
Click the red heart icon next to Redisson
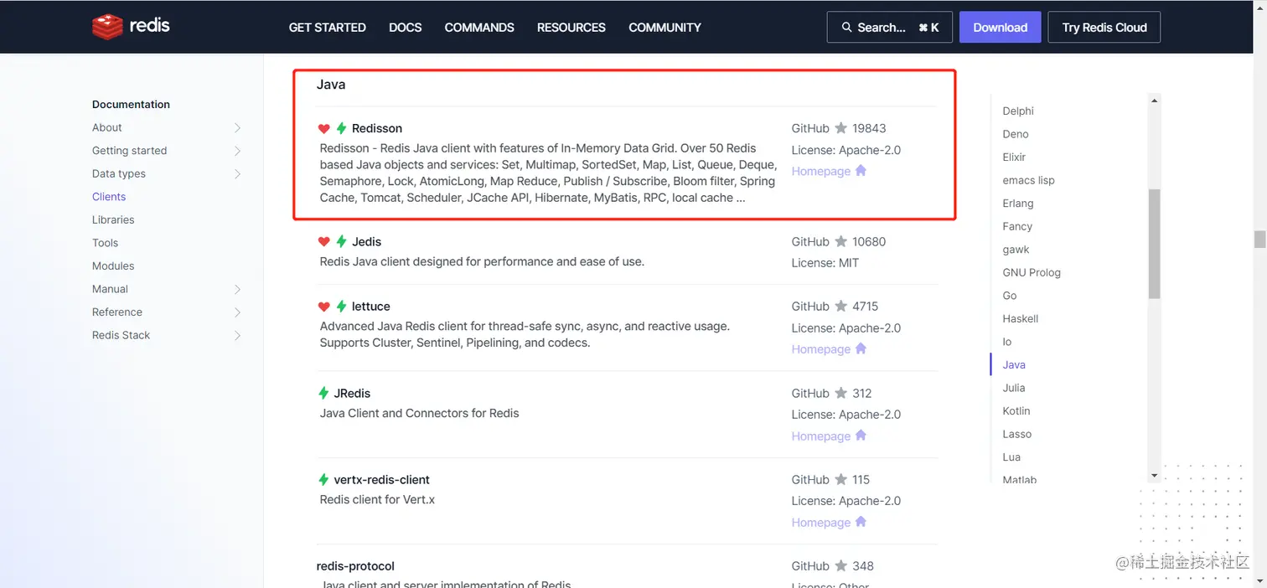click(324, 128)
